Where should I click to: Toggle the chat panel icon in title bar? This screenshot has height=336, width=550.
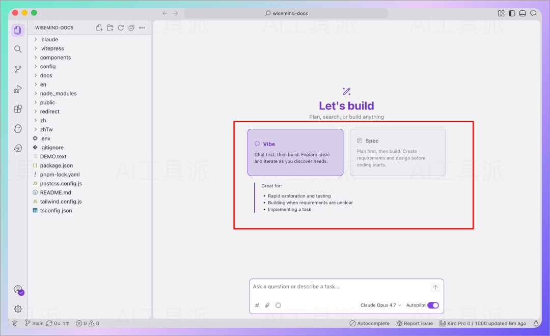tap(533, 13)
